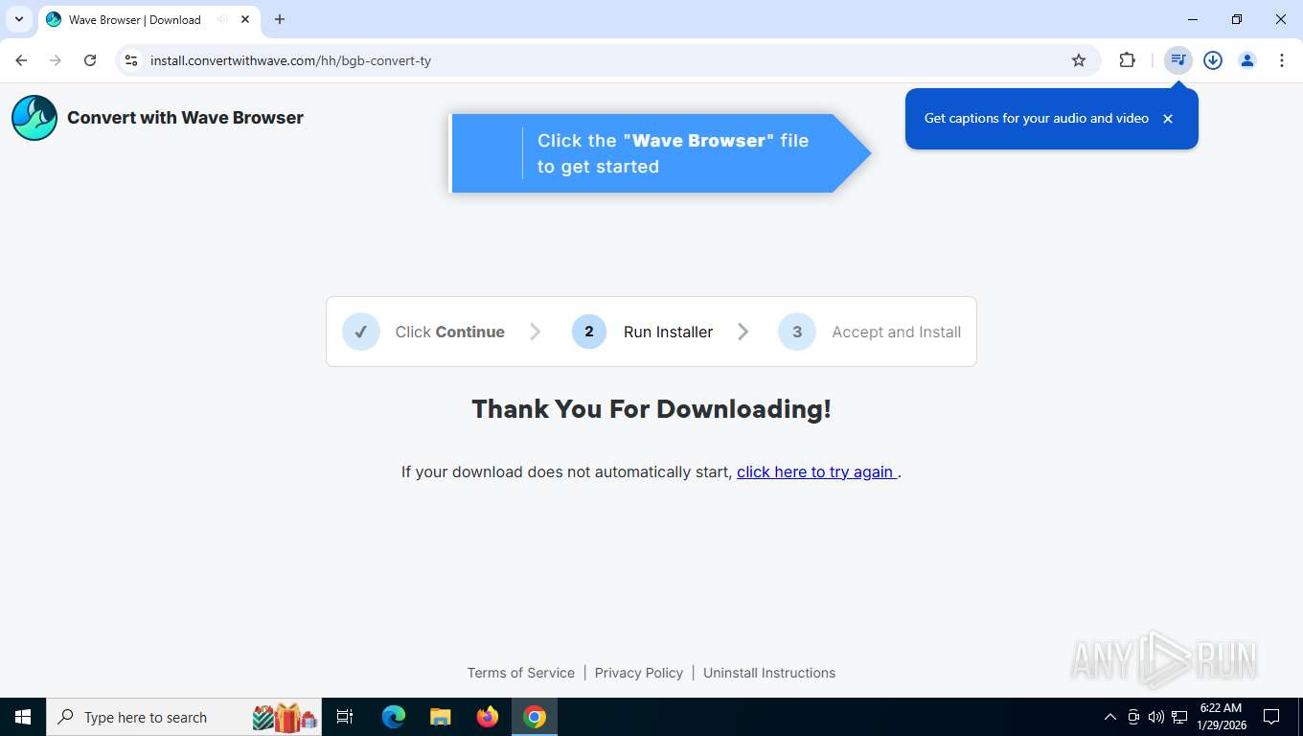The height and width of the screenshot is (736, 1303).
Task: Open network icon in system tray
Action: (x=1179, y=717)
